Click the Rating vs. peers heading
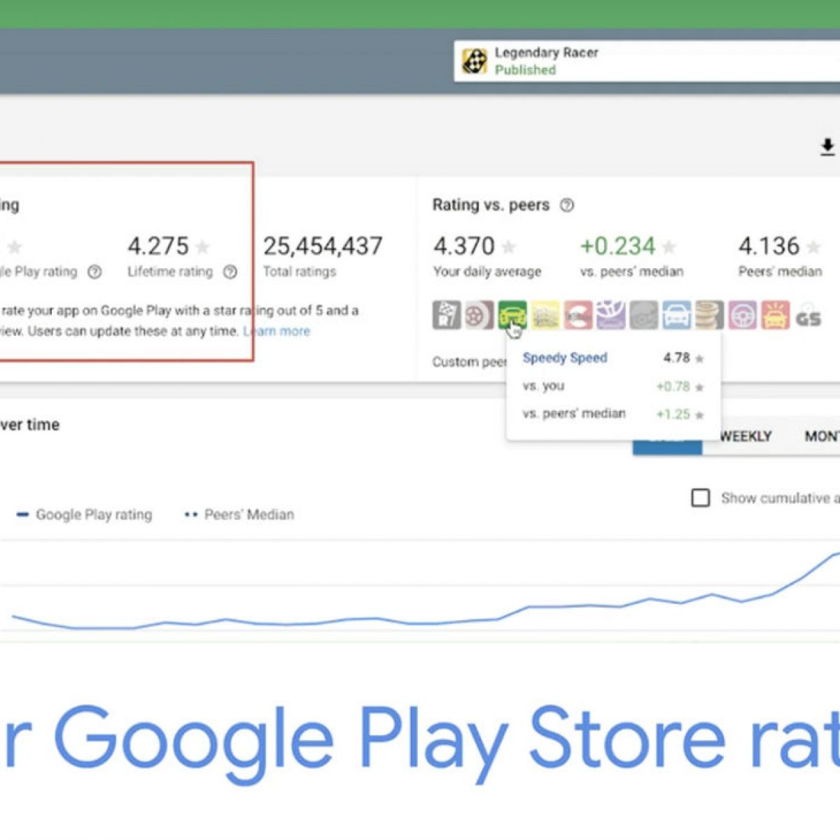840x840 pixels. click(x=491, y=205)
